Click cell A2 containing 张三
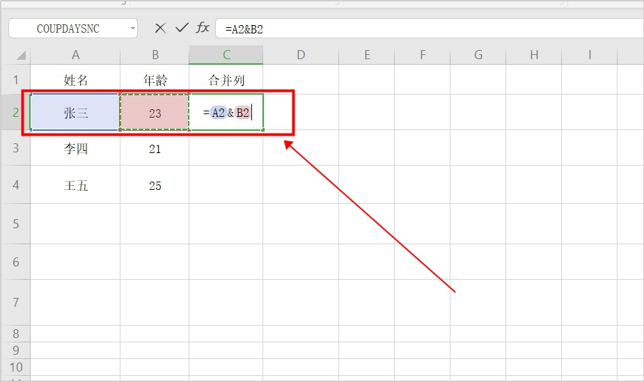The width and height of the screenshot is (644, 382). 75,112
